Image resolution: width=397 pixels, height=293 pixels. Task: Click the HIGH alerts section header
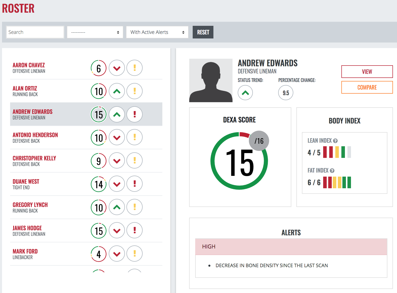pos(291,246)
